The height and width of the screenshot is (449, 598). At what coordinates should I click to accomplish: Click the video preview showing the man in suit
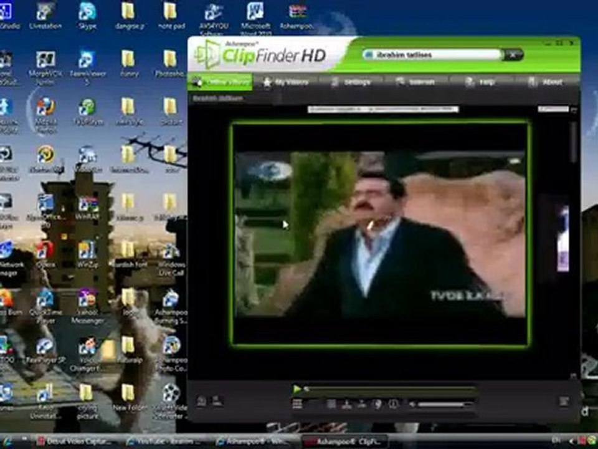(x=380, y=234)
